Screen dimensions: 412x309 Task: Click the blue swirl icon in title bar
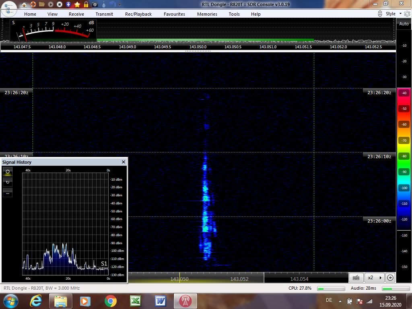(x=113, y=4)
